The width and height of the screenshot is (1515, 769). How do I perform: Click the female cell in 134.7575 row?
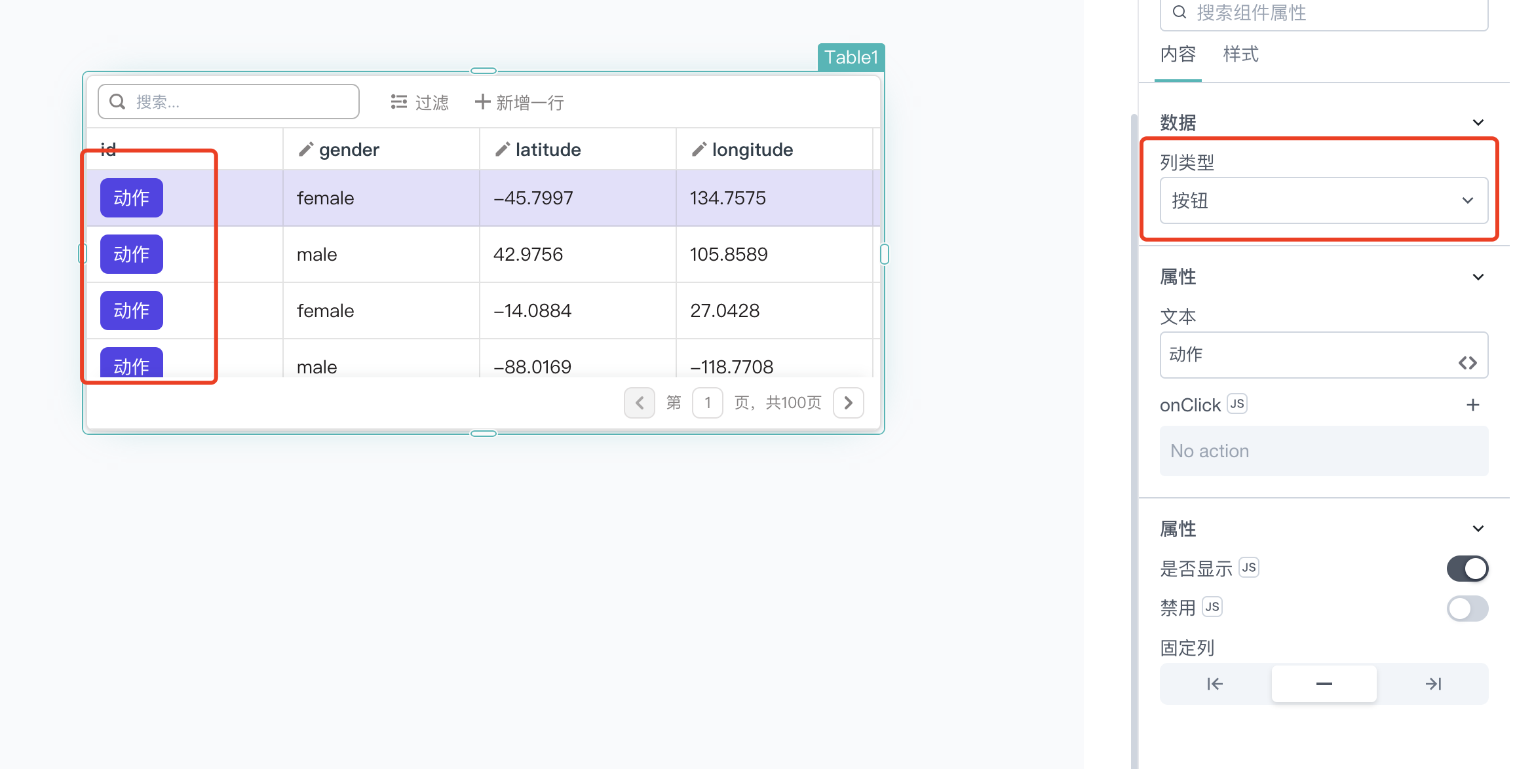381,198
